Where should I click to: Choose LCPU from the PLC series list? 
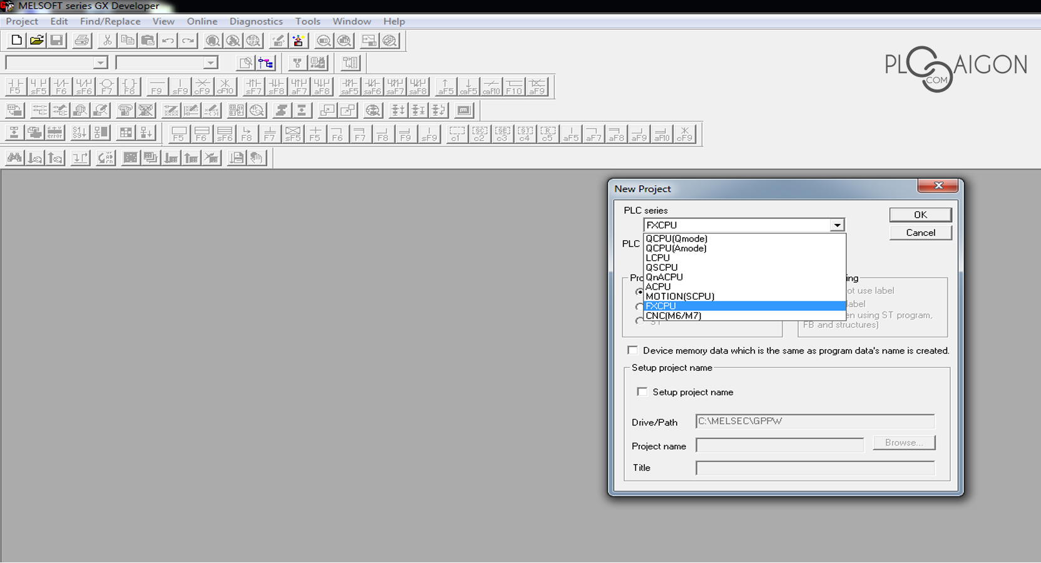click(745, 258)
